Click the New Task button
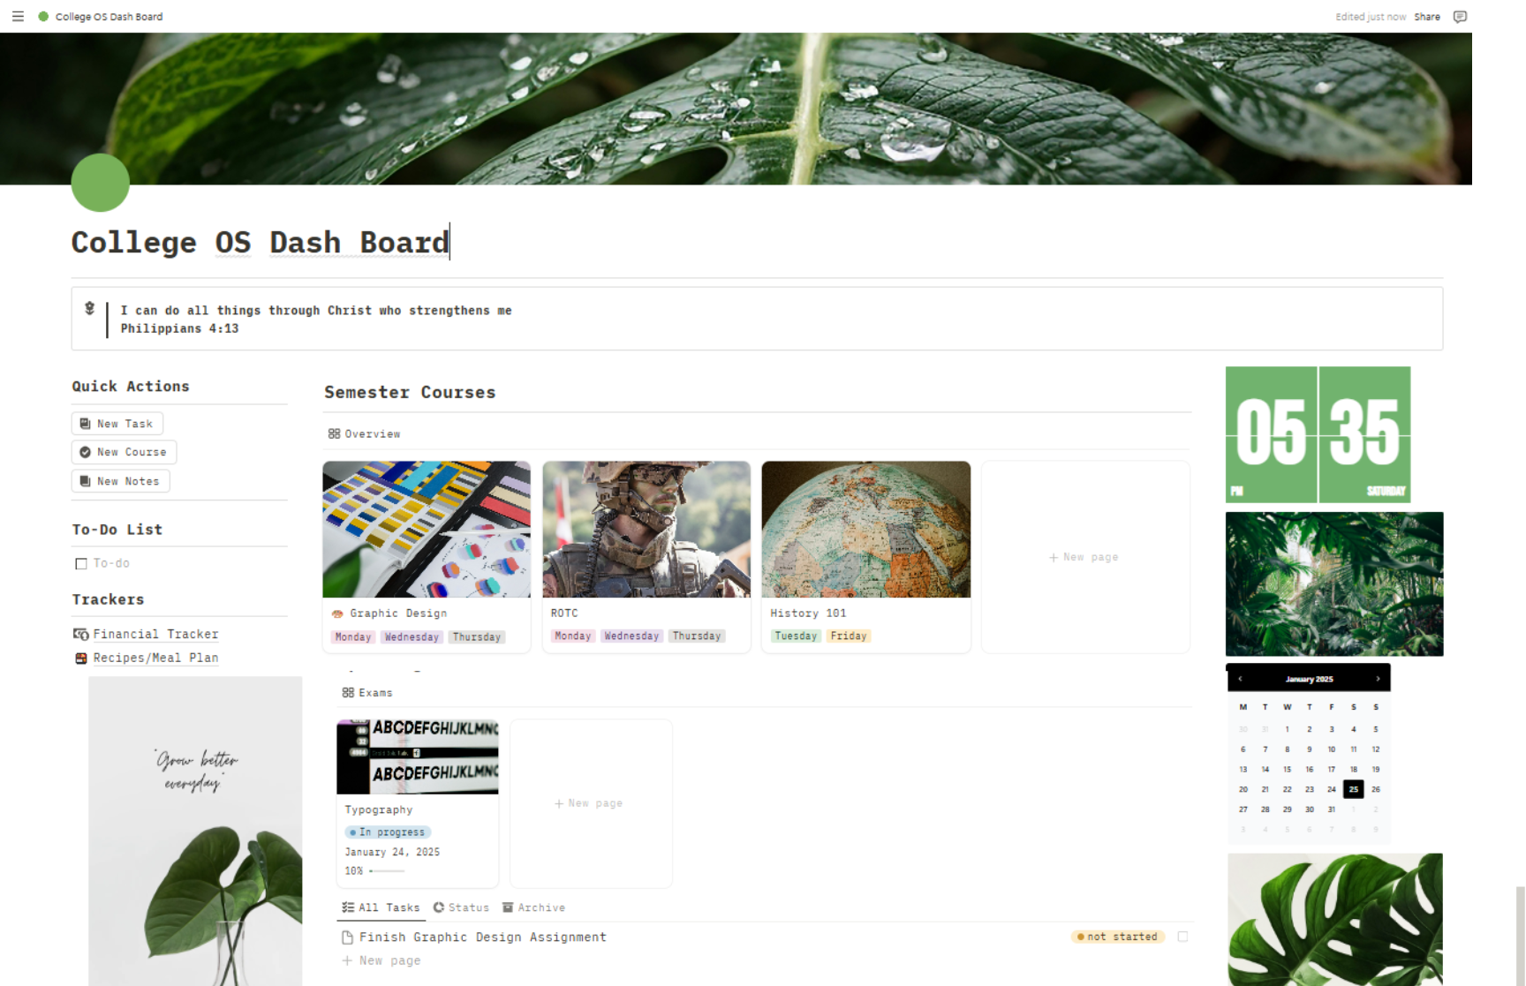 pos(117,424)
